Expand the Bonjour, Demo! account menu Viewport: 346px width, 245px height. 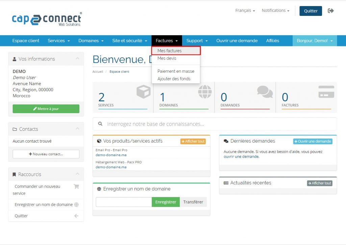click(315, 41)
